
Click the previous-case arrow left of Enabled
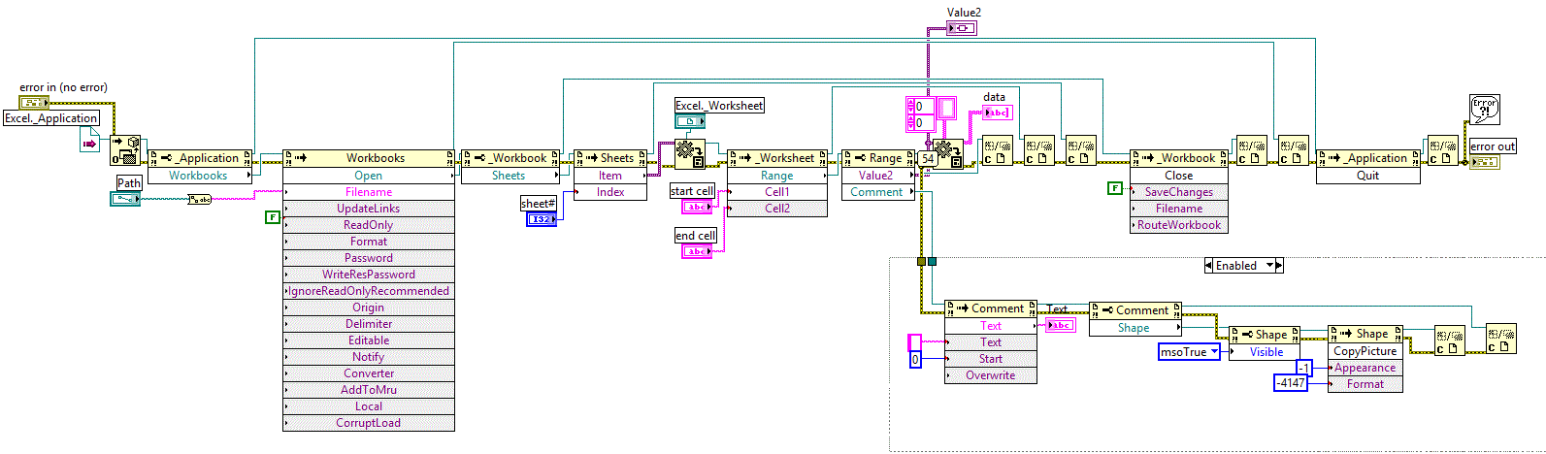pos(1208,266)
